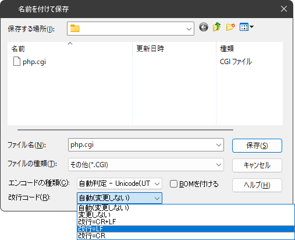Go back using the round back arrow icon
Screen dimensions: 295x240
tap(204, 27)
